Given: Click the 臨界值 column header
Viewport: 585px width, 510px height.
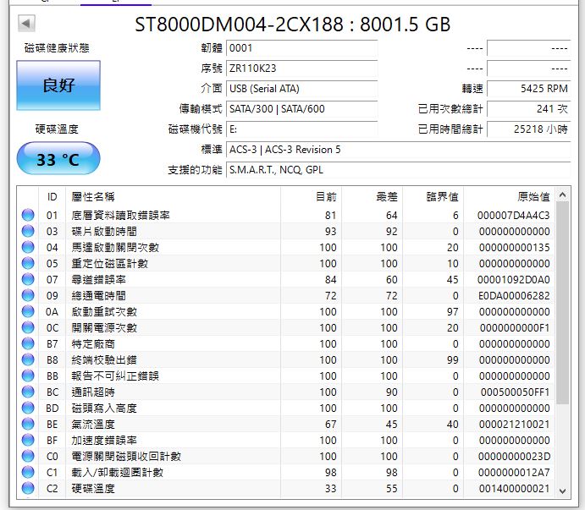Looking at the screenshot, I should click(433, 196).
